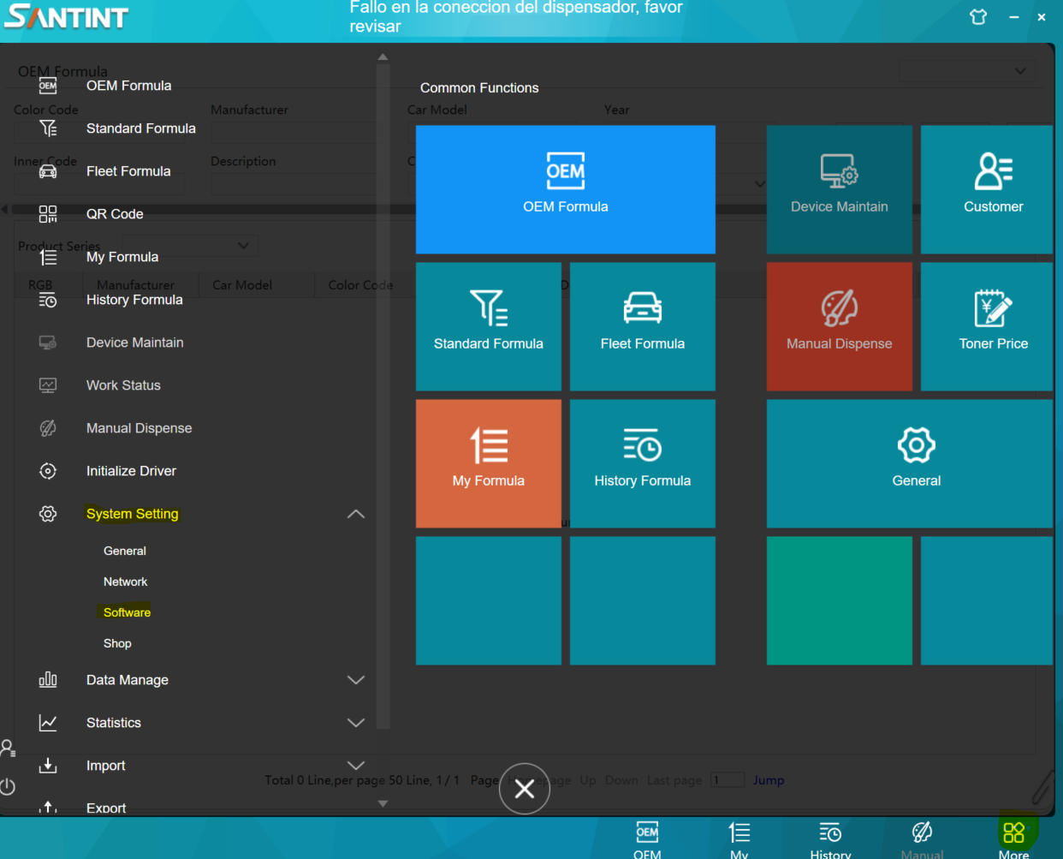Open Network settings submenu item
This screenshot has width=1063, height=859.
click(125, 582)
